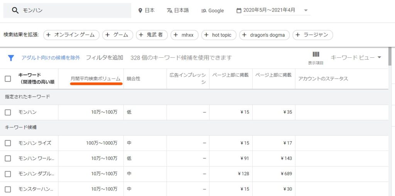Check the モンハン keyword row checkbox

[8, 112]
